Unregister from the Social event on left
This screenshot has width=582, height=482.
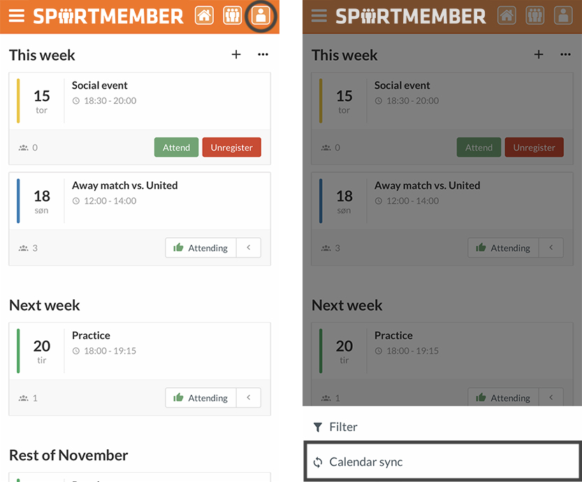(x=232, y=147)
